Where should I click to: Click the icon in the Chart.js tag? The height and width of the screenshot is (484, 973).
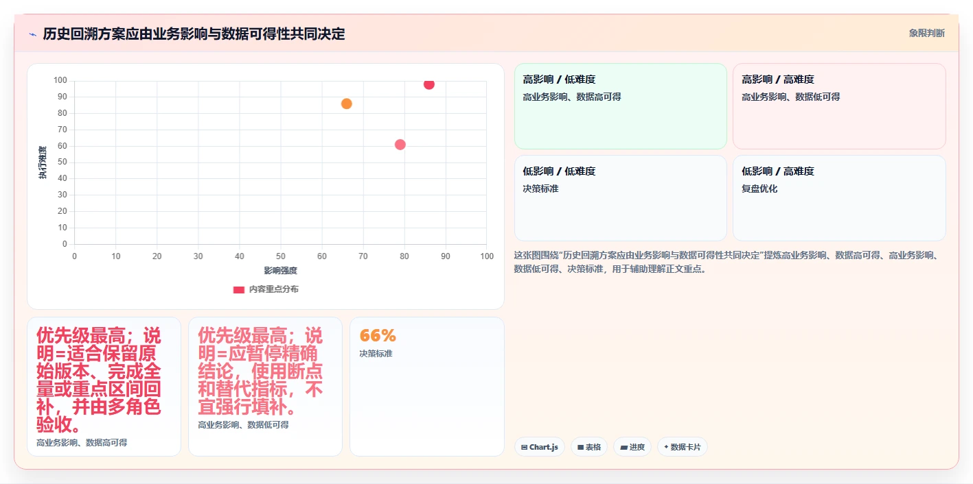525,447
